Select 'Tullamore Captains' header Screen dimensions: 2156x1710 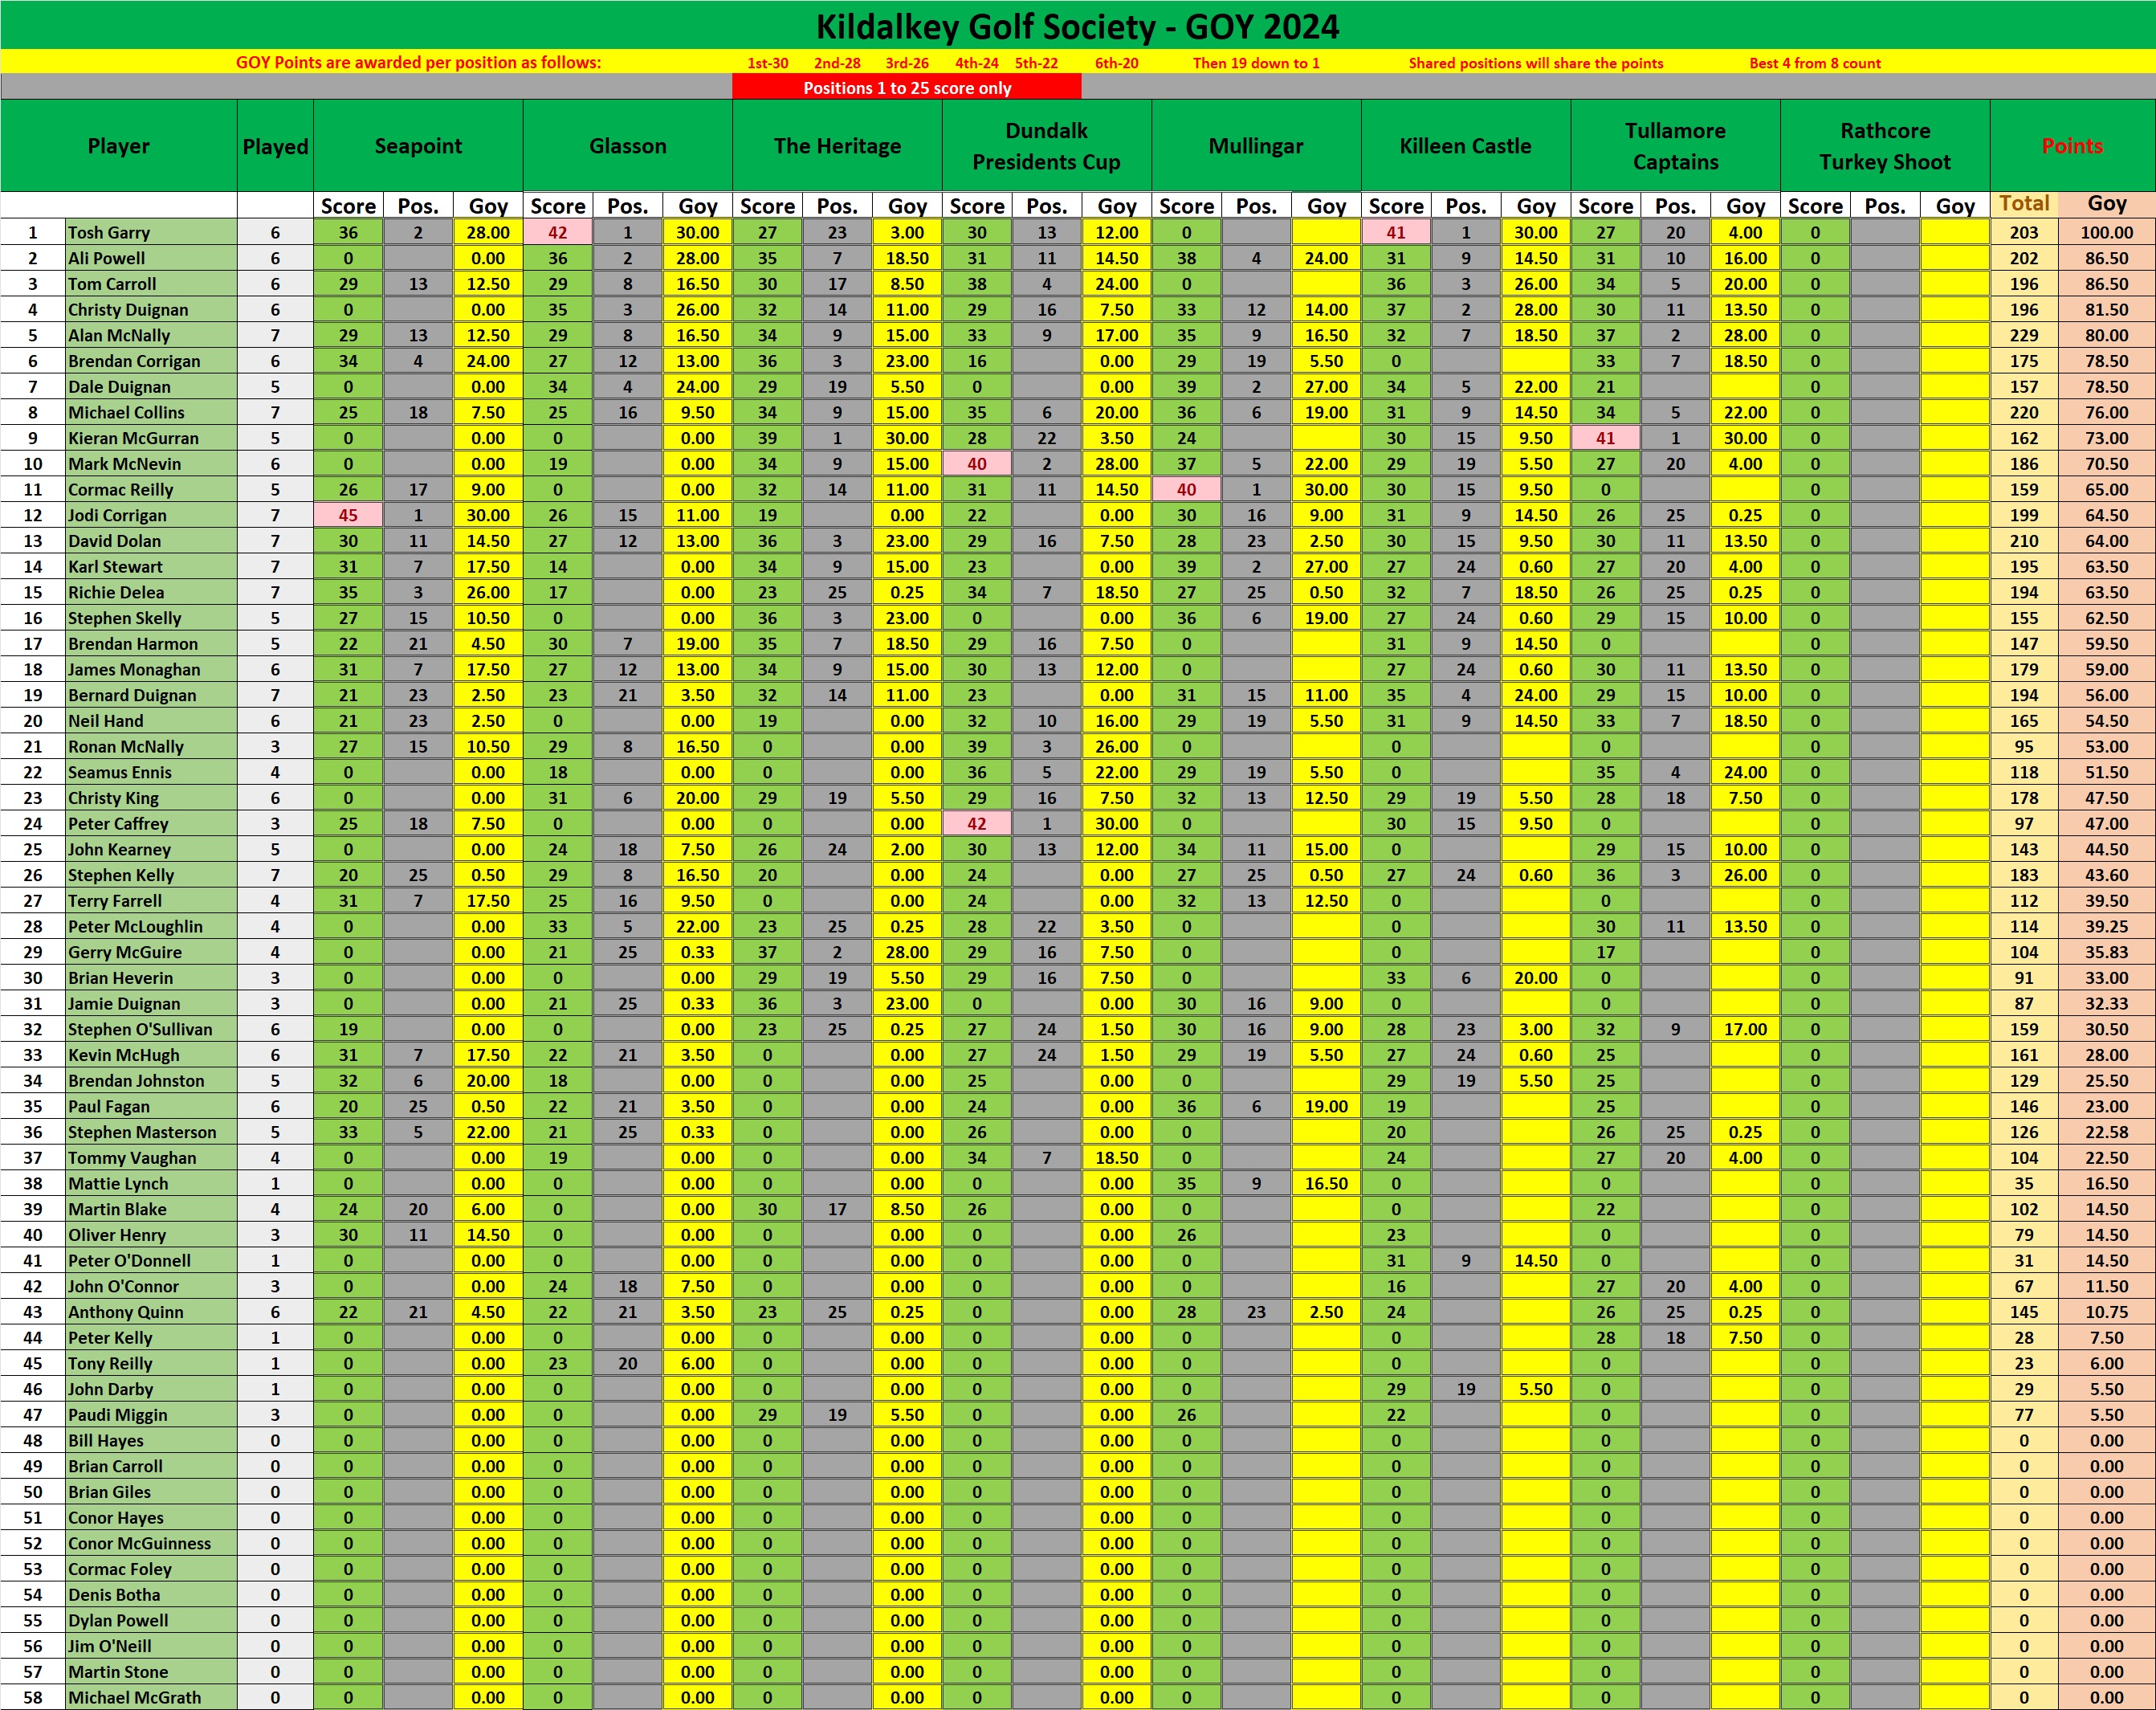click(1676, 146)
